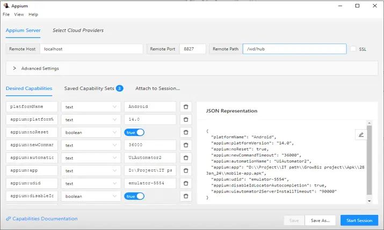Remove the appium:noReset capability row
Screen dimensions: 384x230
(186, 132)
